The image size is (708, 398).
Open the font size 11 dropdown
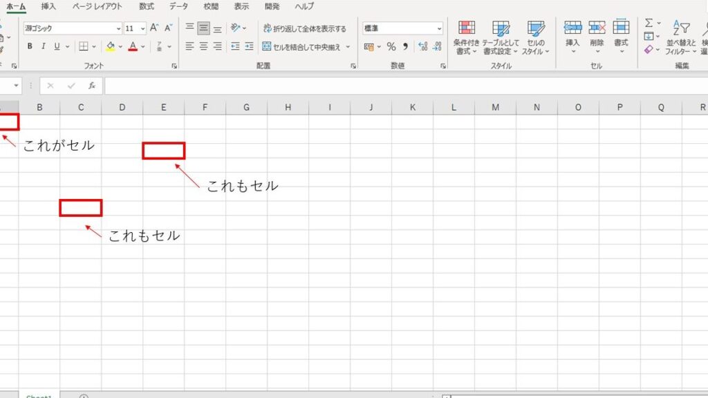click(x=142, y=28)
